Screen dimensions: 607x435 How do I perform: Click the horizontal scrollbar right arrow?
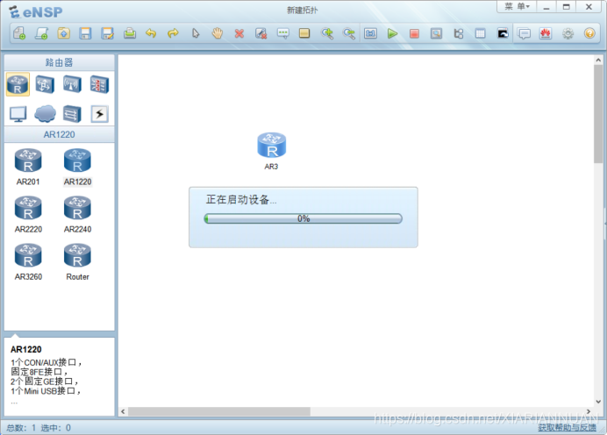click(589, 411)
